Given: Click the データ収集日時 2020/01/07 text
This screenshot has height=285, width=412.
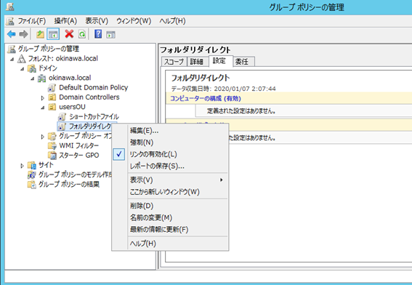Looking at the screenshot, I should (223, 89).
